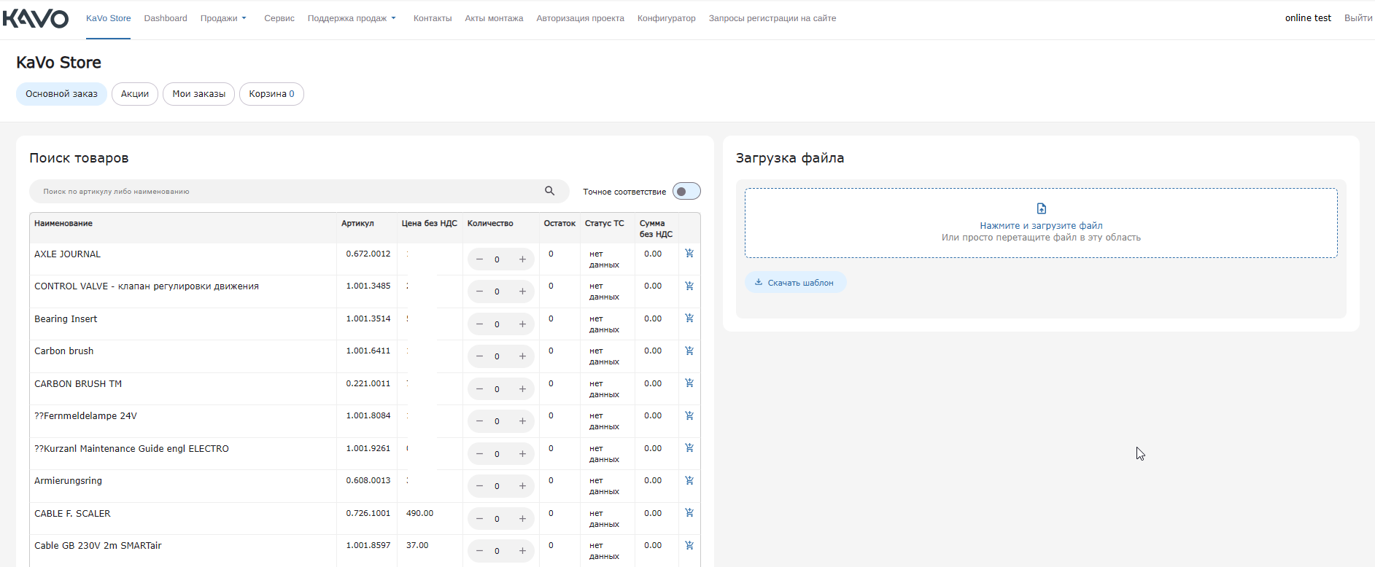This screenshot has width=1375, height=567.
Task: Expand the Поддержка продаж dropdown menu
Action: pos(352,18)
